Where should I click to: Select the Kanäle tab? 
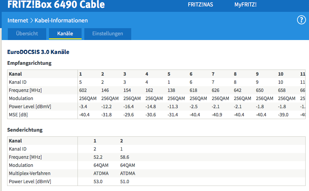65,34
